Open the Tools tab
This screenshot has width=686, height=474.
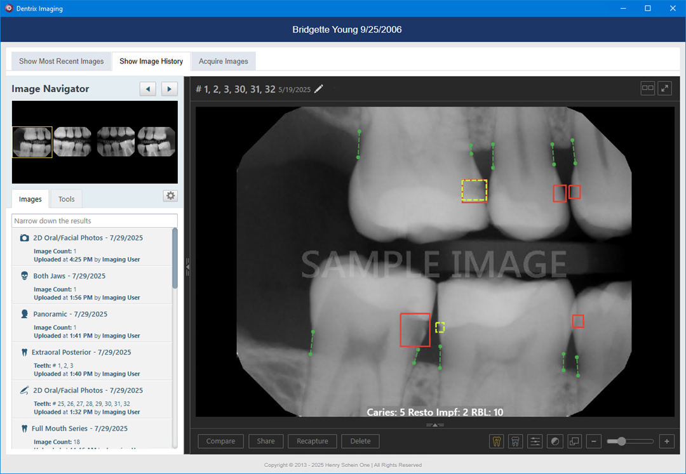coord(67,199)
